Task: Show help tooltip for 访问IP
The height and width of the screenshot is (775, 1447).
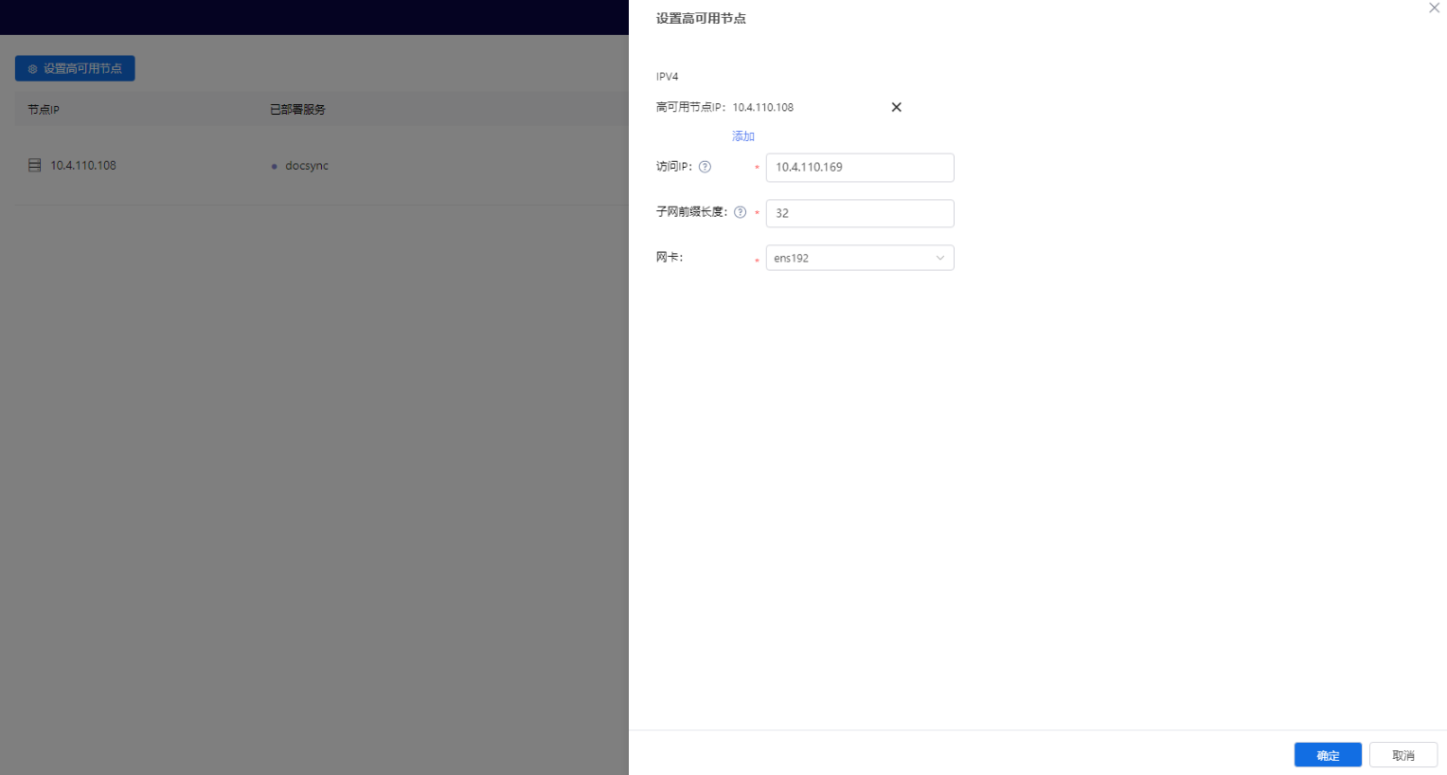Action: [705, 167]
